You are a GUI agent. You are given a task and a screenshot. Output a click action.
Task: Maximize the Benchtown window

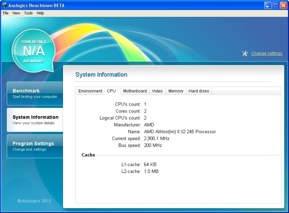point(276,5)
